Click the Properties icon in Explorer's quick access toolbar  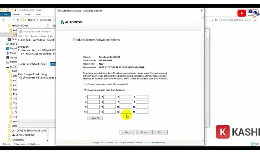[x=7, y=10]
